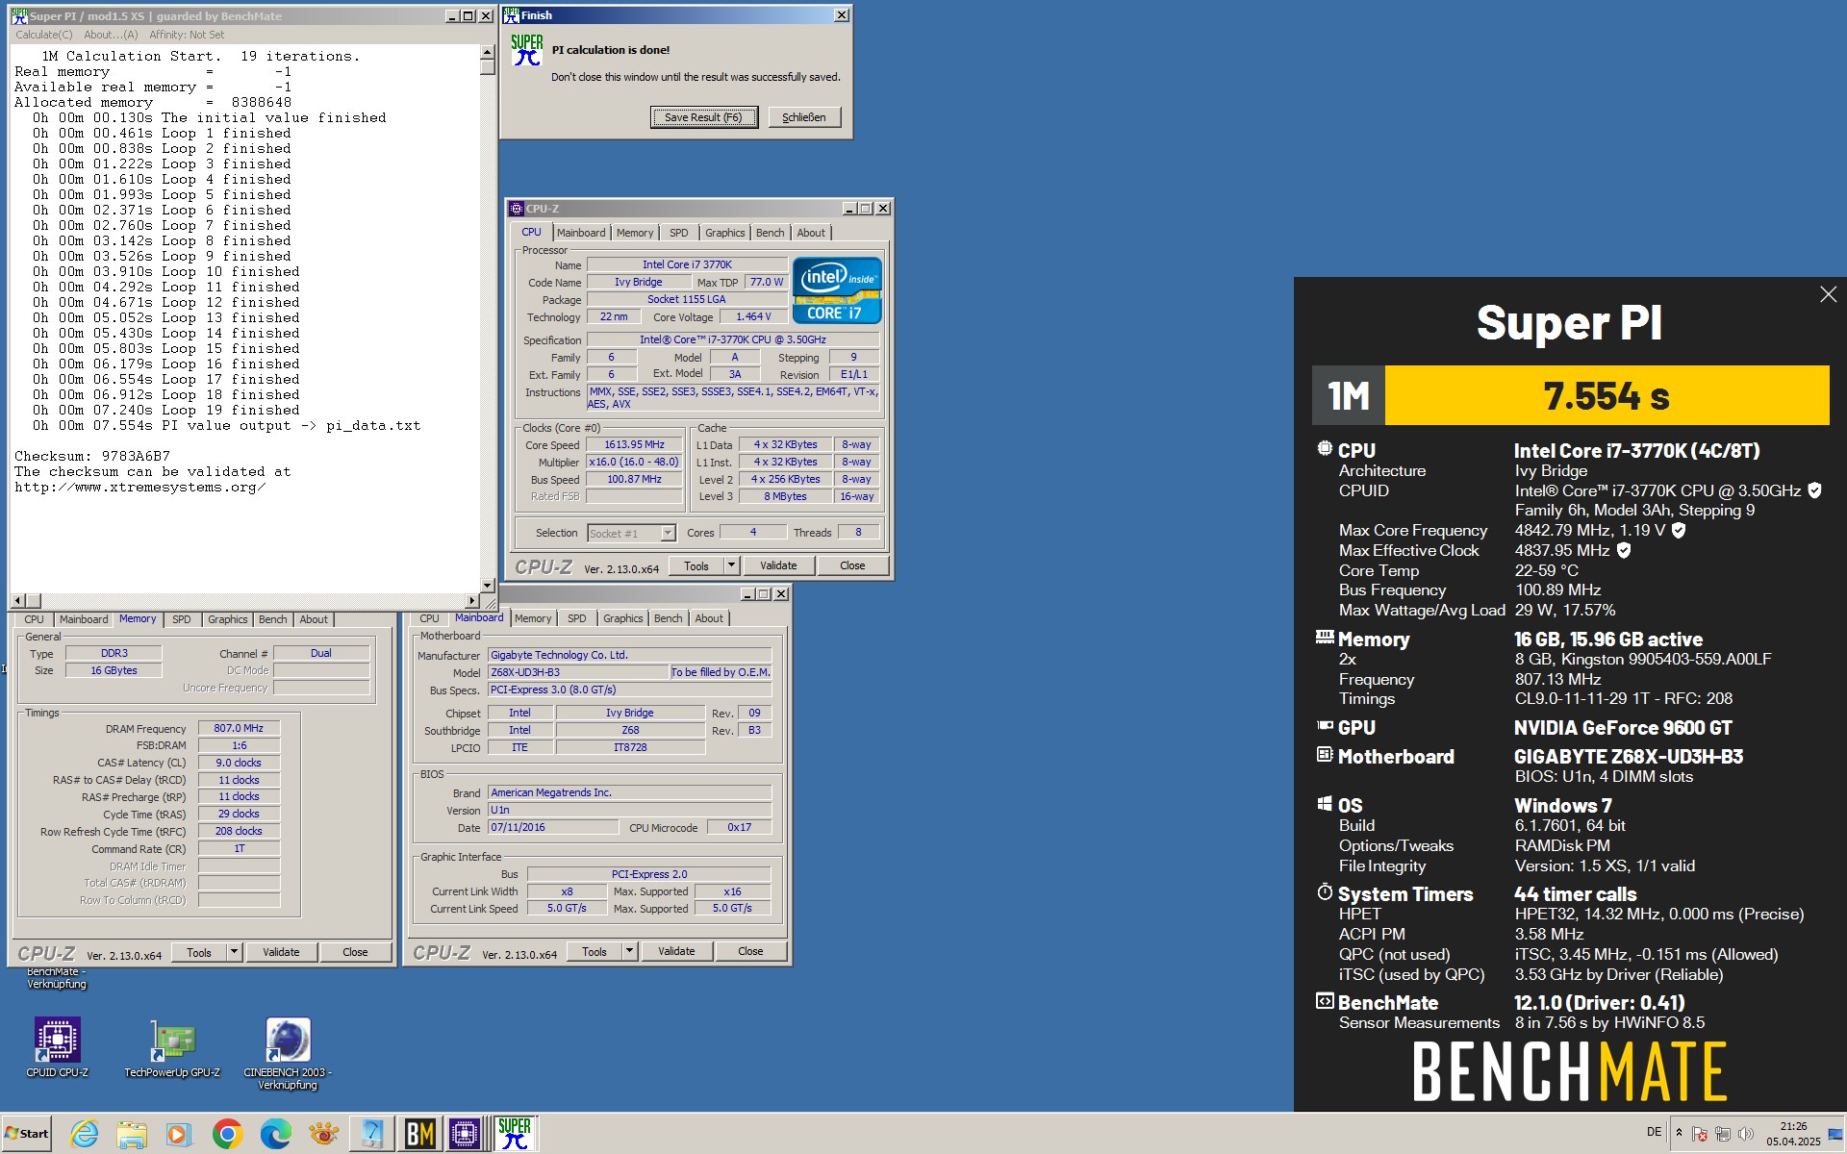Click the Motherboard section icon in BenchMate
This screenshot has width=1847, height=1154.
(1325, 755)
